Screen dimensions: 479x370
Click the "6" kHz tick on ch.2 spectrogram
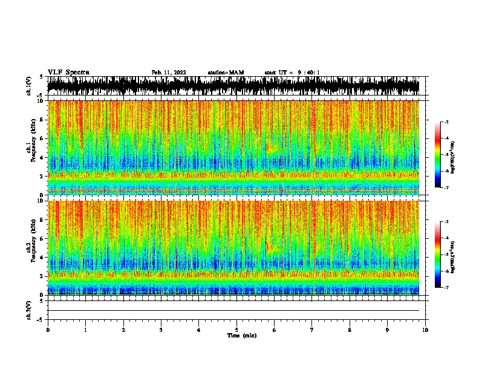click(42, 238)
